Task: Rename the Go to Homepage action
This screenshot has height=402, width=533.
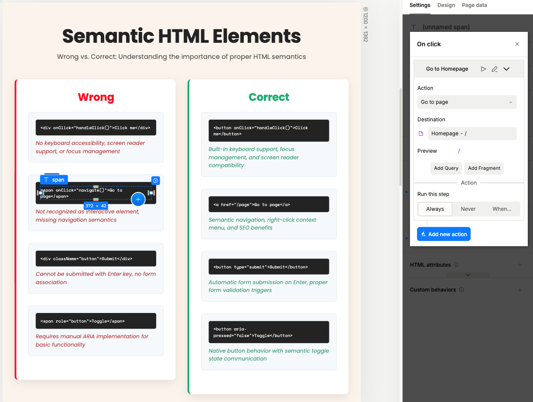Action: point(495,69)
